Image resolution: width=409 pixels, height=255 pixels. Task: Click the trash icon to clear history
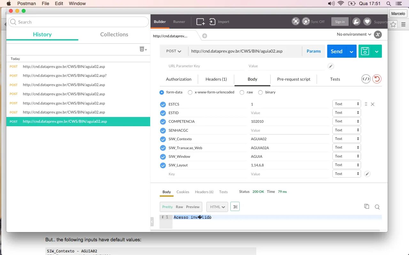142,49
